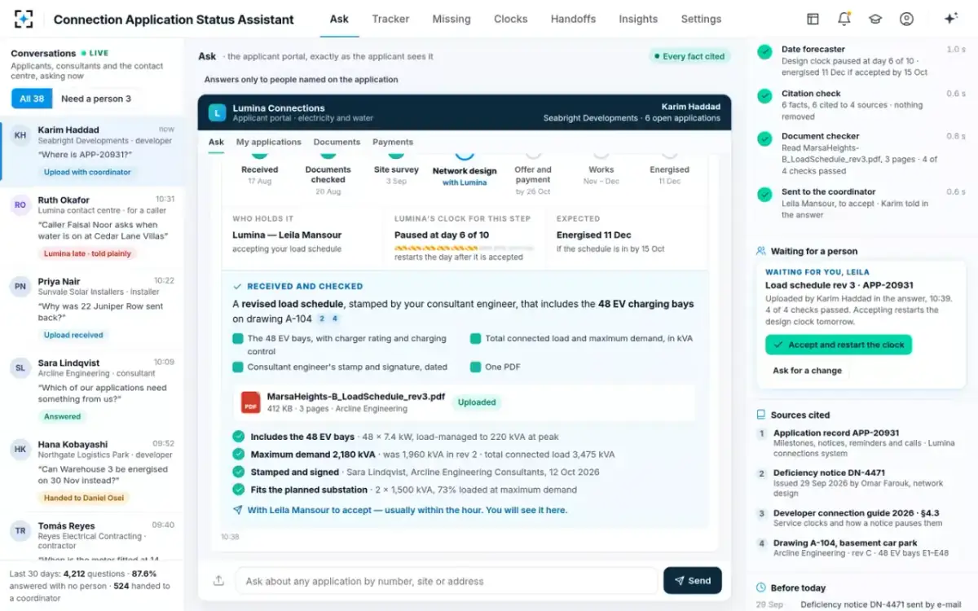Screen dimensions: 978x611
Task: Click the check icon beside Stamped and signed
Action: (x=238, y=472)
